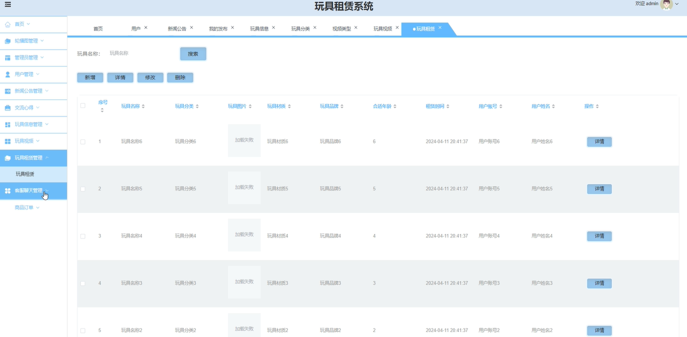This screenshot has height=337, width=687.
Task: Expand the 交流心得 chevron
Action: (37, 107)
